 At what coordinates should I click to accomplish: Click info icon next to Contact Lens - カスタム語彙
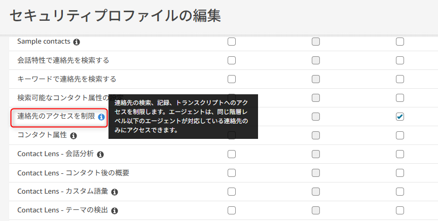click(115, 192)
